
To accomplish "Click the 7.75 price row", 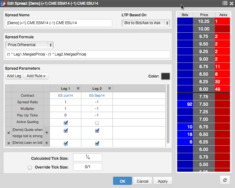I will (204, 97).
